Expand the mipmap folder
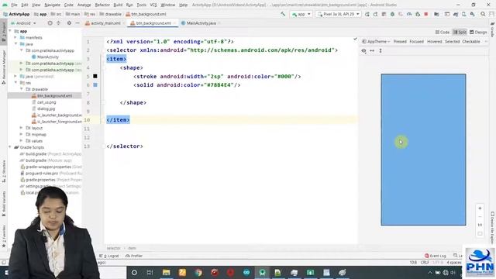The image size is (496, 279). click(22, 134)
